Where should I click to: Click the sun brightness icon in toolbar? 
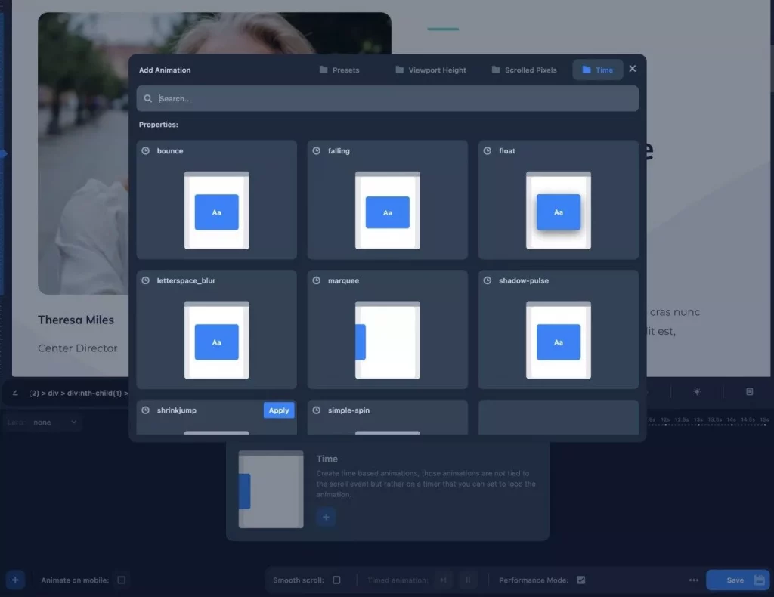pos(697,392)
